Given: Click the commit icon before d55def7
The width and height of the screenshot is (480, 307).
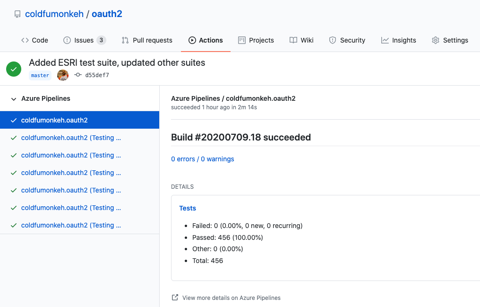Looking at the screenshot, I should point(77,75).
